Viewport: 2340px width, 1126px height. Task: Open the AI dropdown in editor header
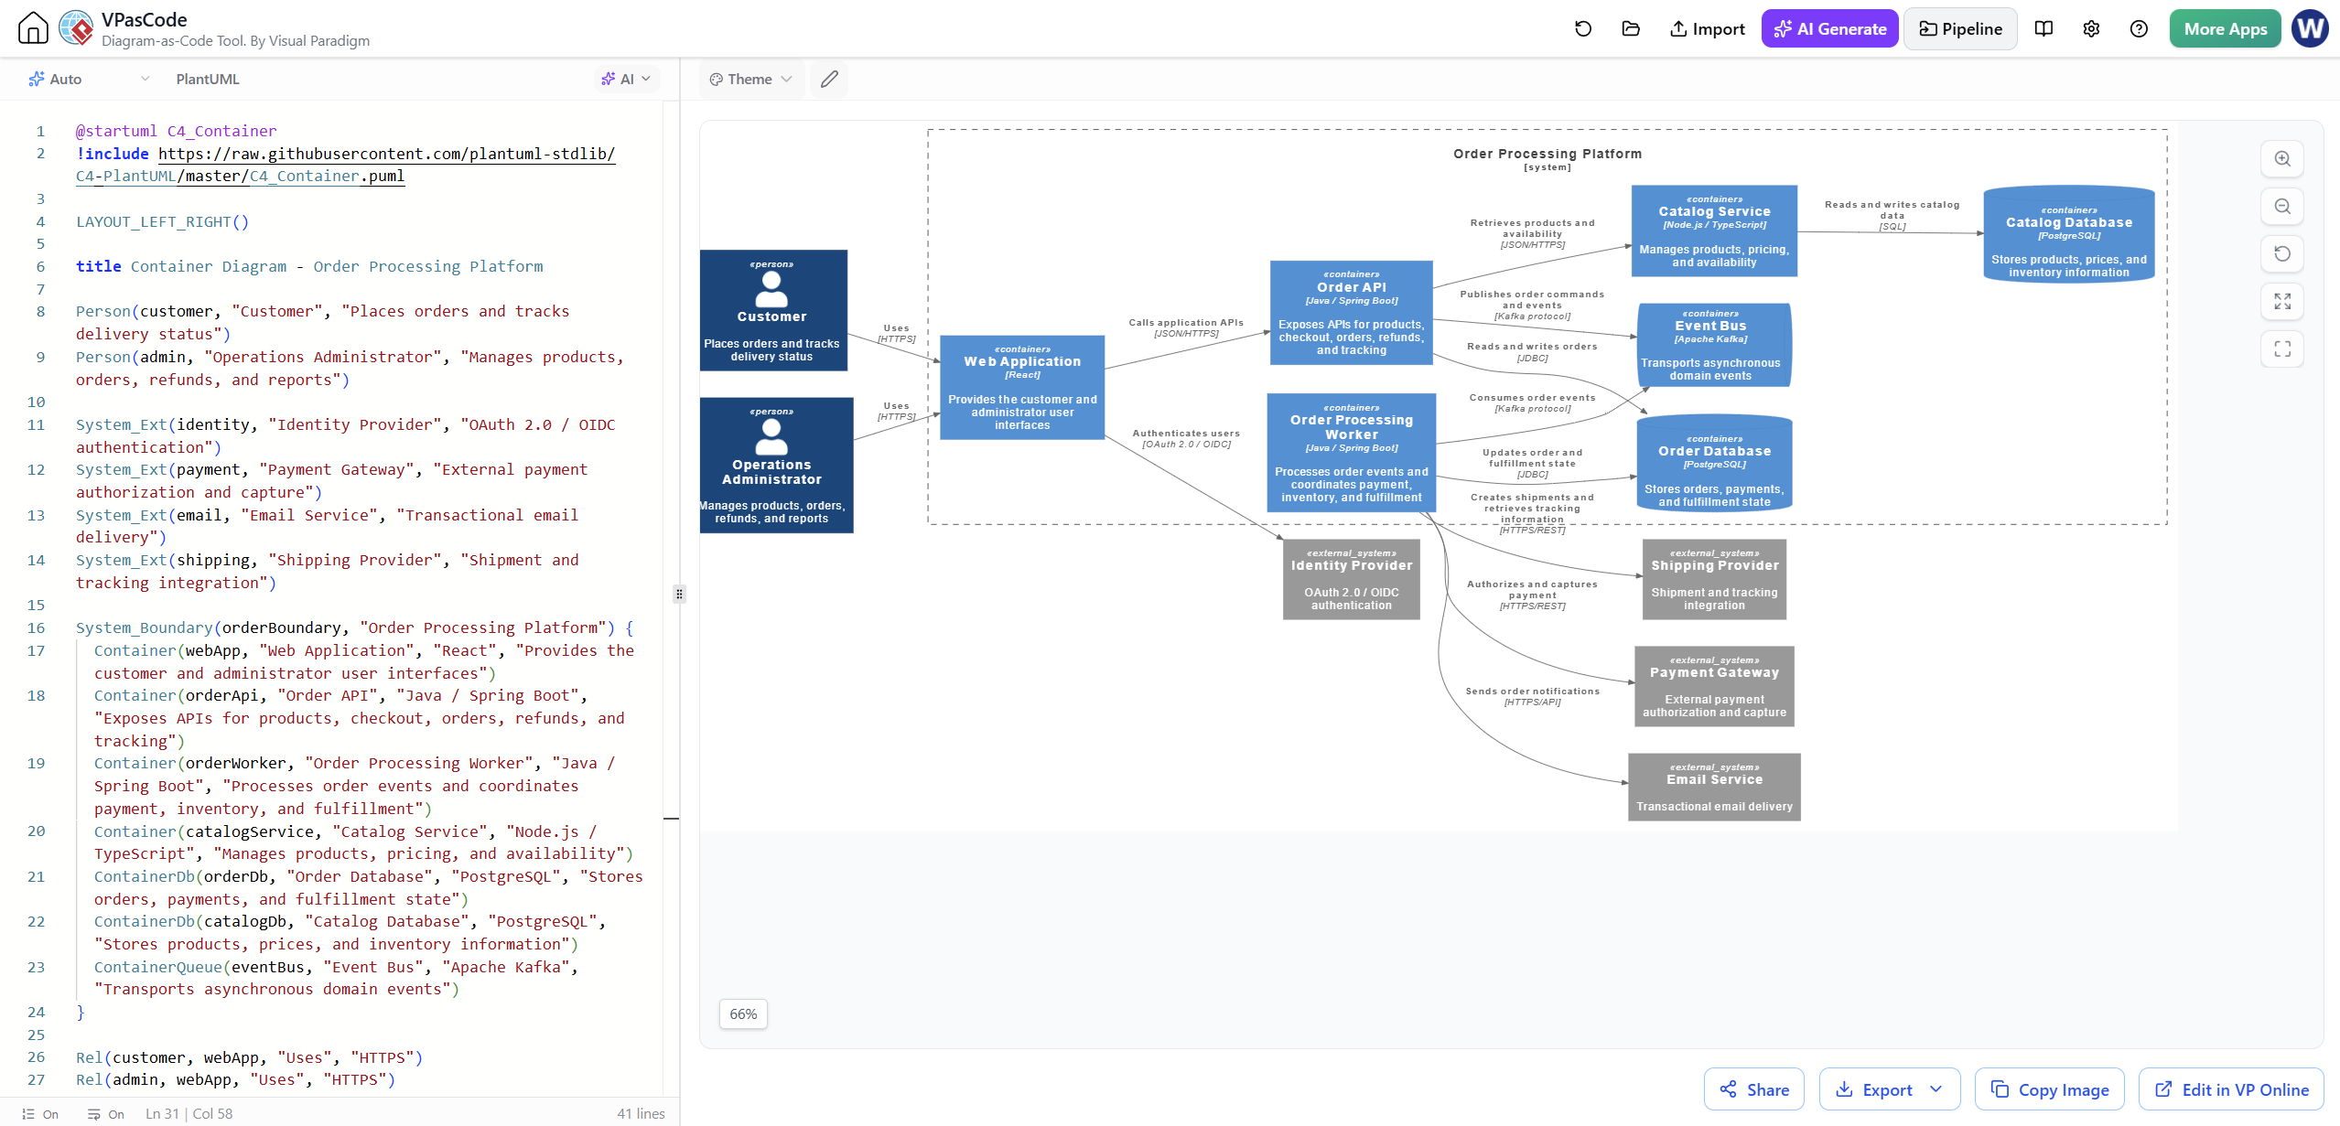click(x=626, y=80)
